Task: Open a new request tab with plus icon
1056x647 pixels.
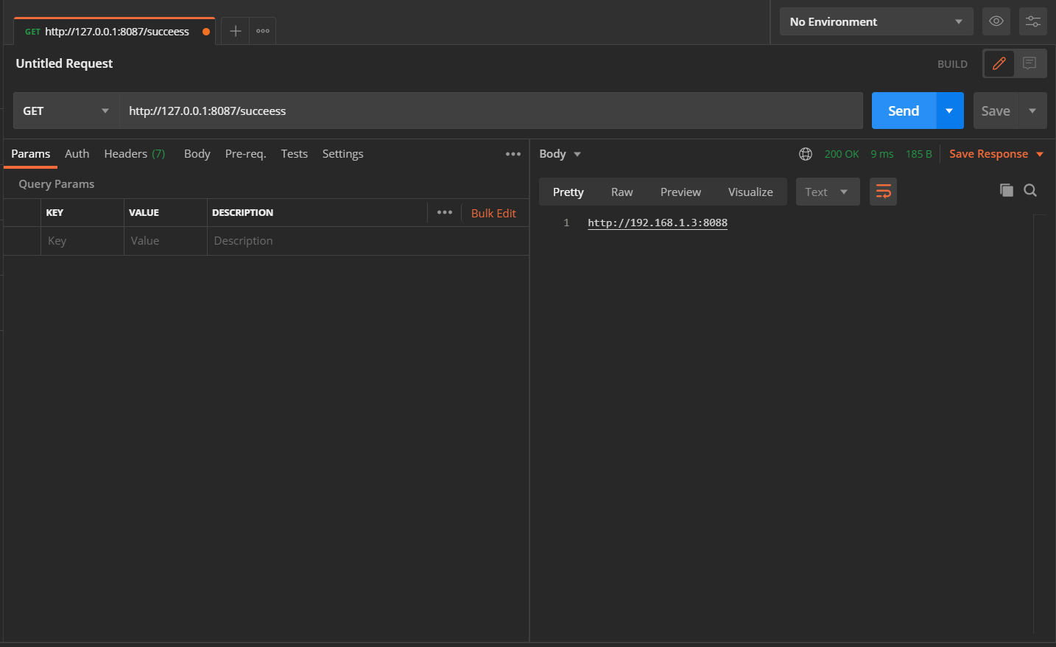Action: [235, 31]
